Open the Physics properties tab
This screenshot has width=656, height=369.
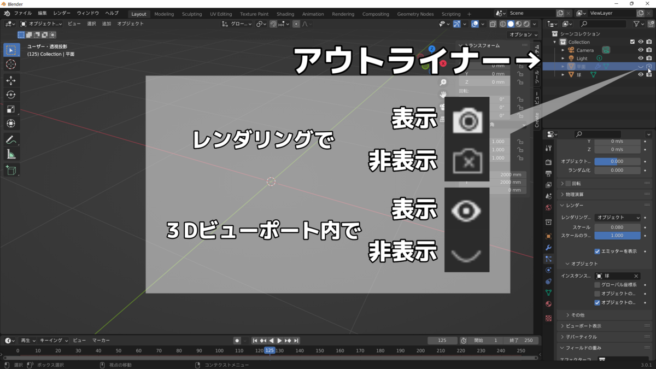[548, 270]
